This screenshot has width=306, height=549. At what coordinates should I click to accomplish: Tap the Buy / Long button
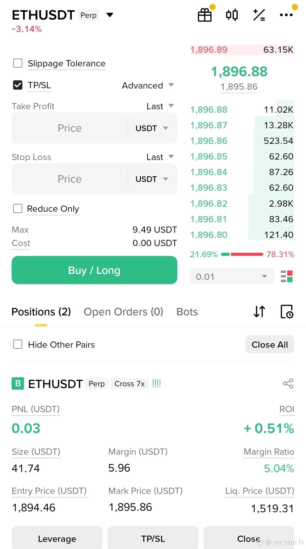pyautogui.click(x=94, y=270)
